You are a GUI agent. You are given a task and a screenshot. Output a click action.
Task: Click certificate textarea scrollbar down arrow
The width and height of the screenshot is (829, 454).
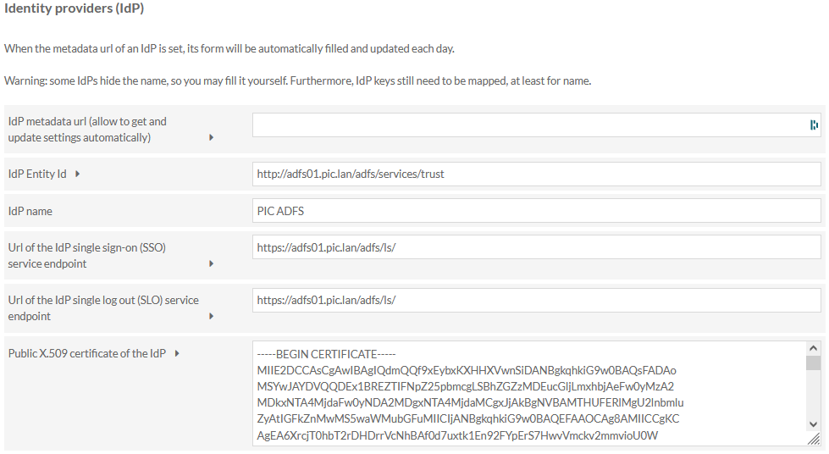813,424
